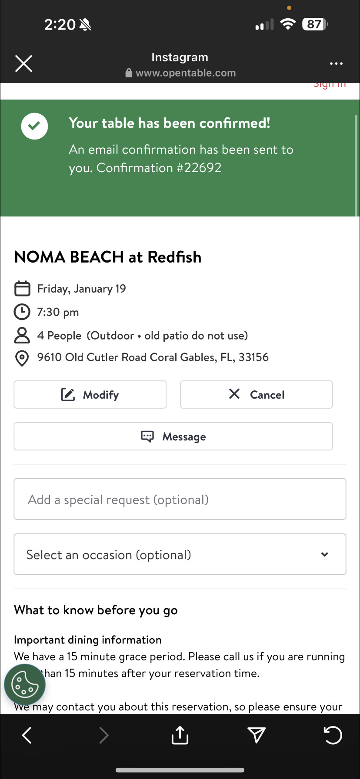Reload the page with the refresh icon

pos(333,735)
